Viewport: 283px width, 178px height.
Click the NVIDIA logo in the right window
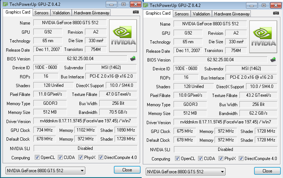(263, 36)
